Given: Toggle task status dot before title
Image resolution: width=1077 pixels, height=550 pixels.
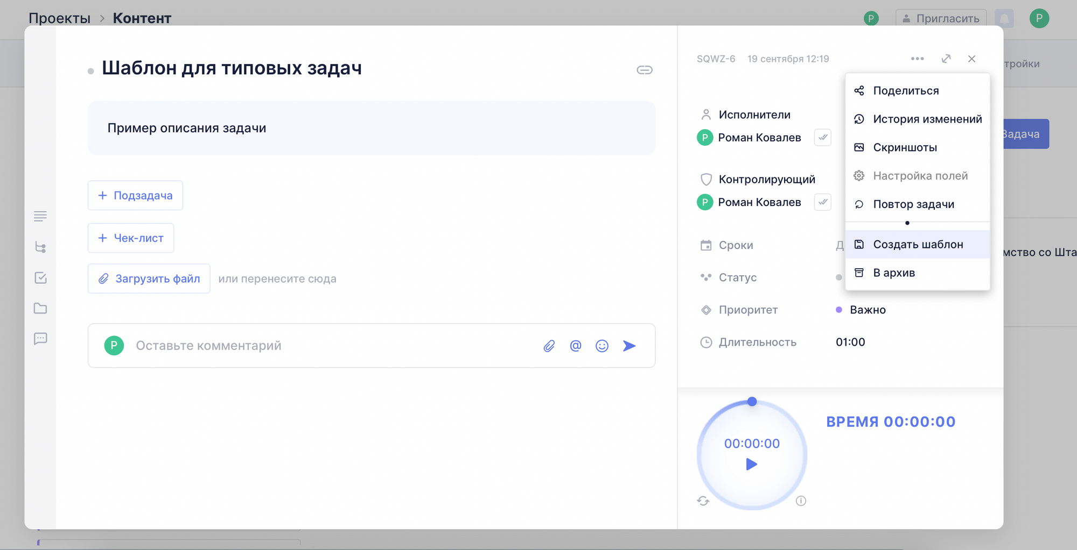Looking at the screenshot, I should coord(91,71).
